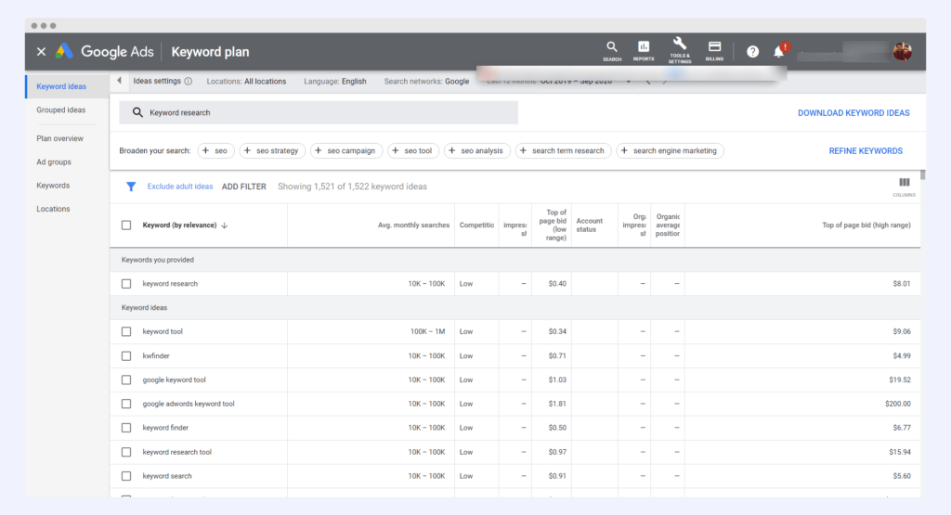Click the Account status column header
The width and height of the screenshot is (951, 515).
pyautogui.click(x=589, y=225)
